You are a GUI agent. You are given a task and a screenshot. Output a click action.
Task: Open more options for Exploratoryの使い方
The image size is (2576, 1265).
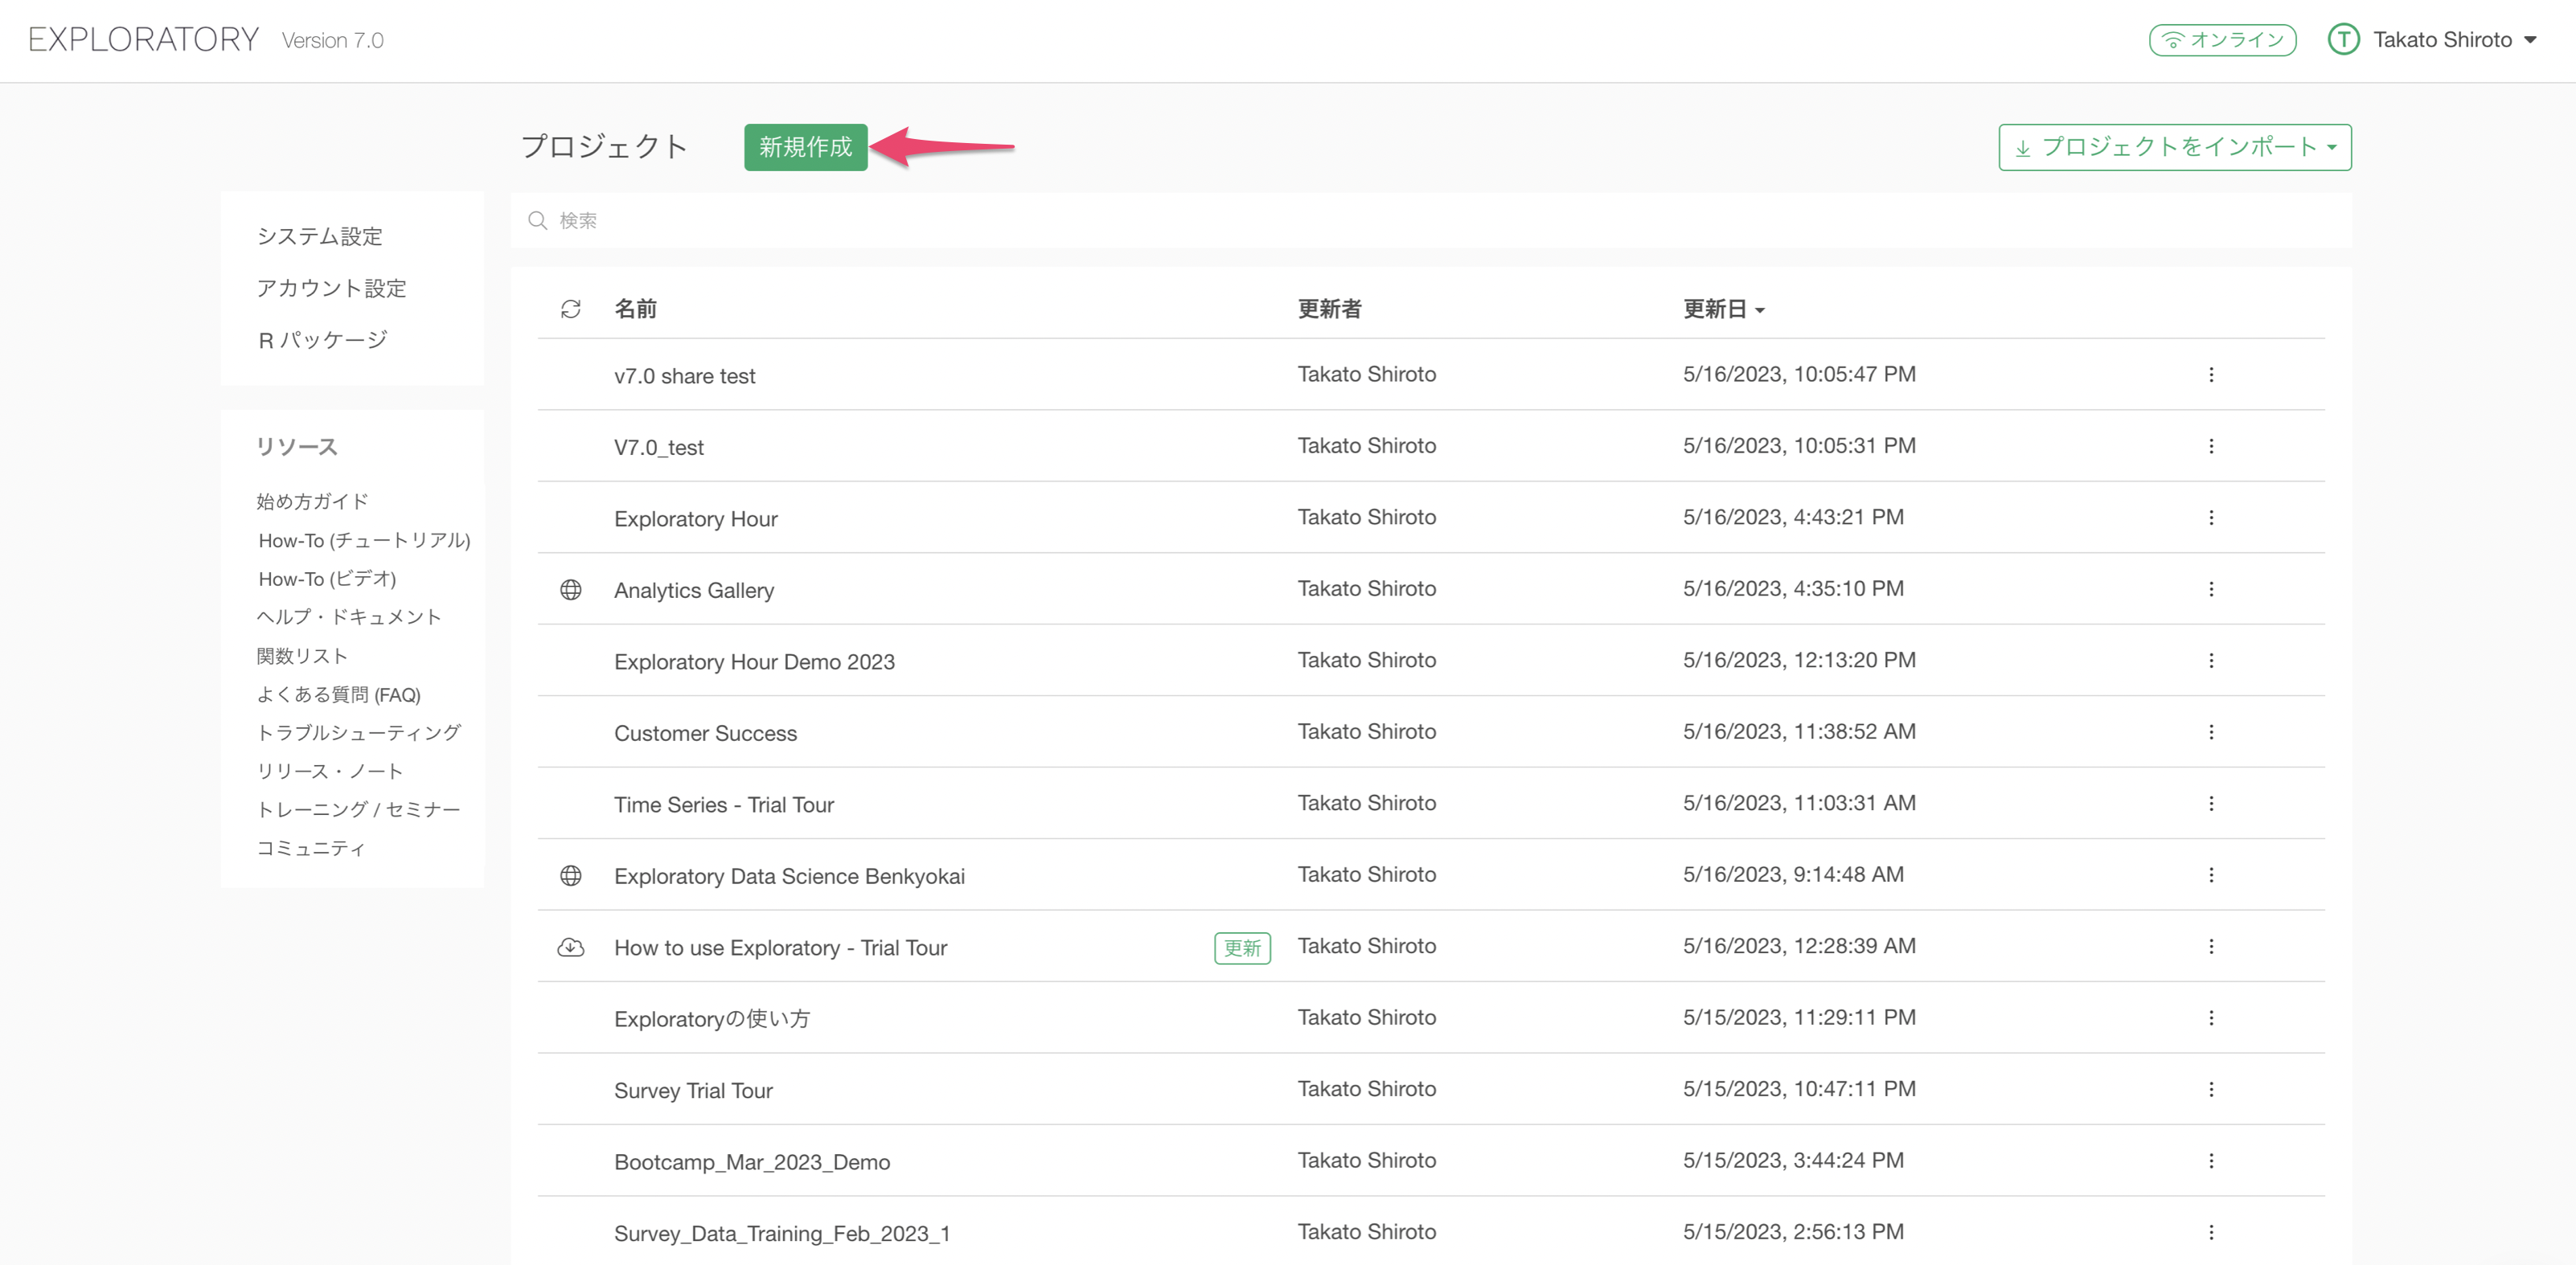click(2210, 1018)
